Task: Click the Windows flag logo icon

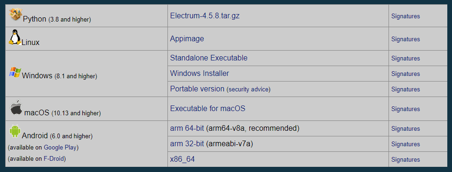Action: 15,72
